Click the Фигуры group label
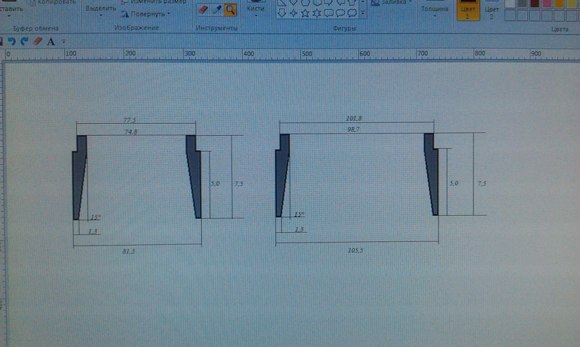Viewport: 580px width, 347px height. point(344,28)
